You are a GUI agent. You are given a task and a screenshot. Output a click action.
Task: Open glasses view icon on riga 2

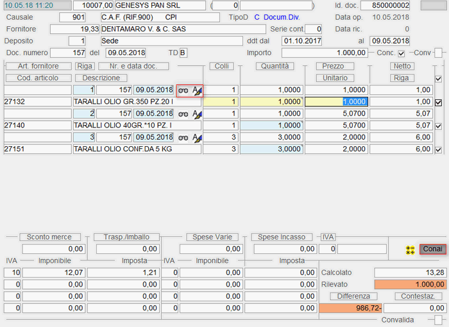(183, 114)
